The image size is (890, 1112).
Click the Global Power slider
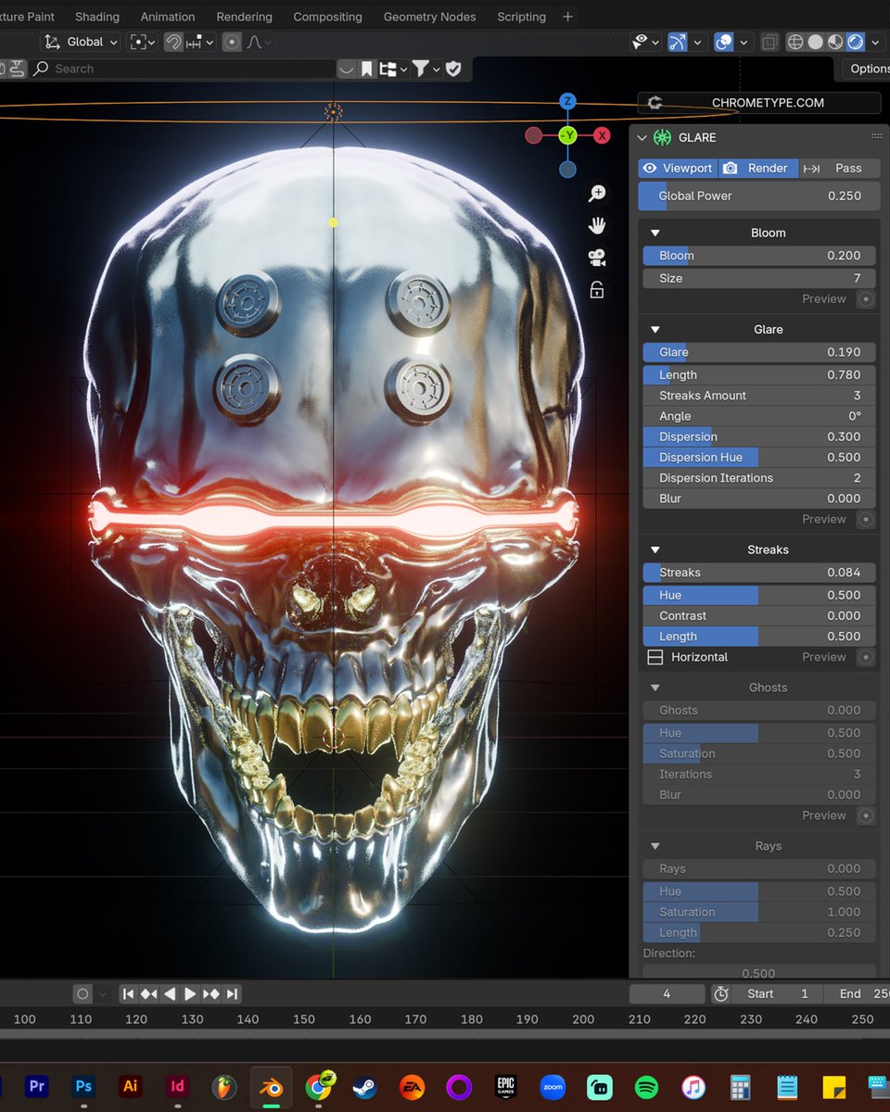(759, 196)
